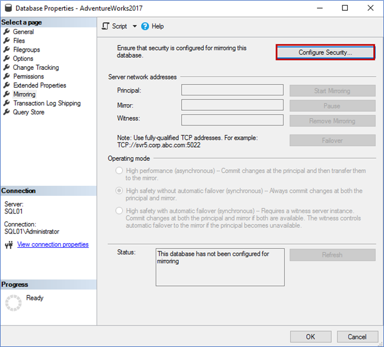This screenshot has height=347, width=384.
Task: Click the wrench icon beside Files
Action: (7, 40)
